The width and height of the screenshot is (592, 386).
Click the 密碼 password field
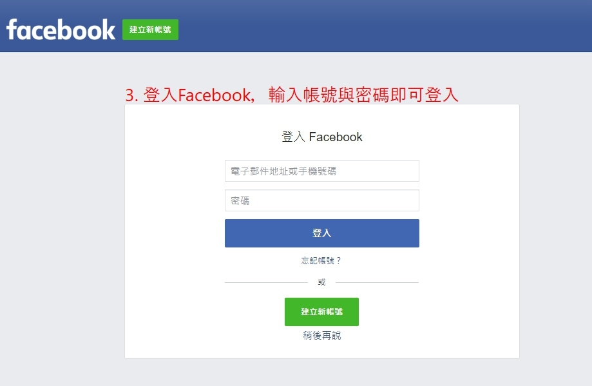(x=321, y=200)
